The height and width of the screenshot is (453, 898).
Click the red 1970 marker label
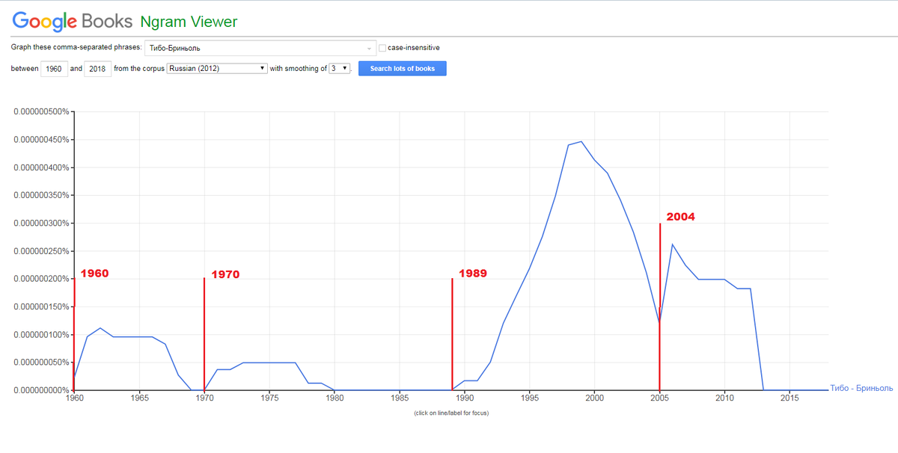pos(225,274)
